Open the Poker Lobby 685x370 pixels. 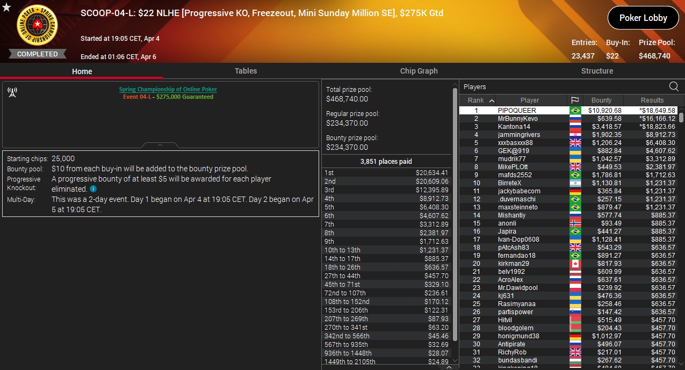point(643,18)
